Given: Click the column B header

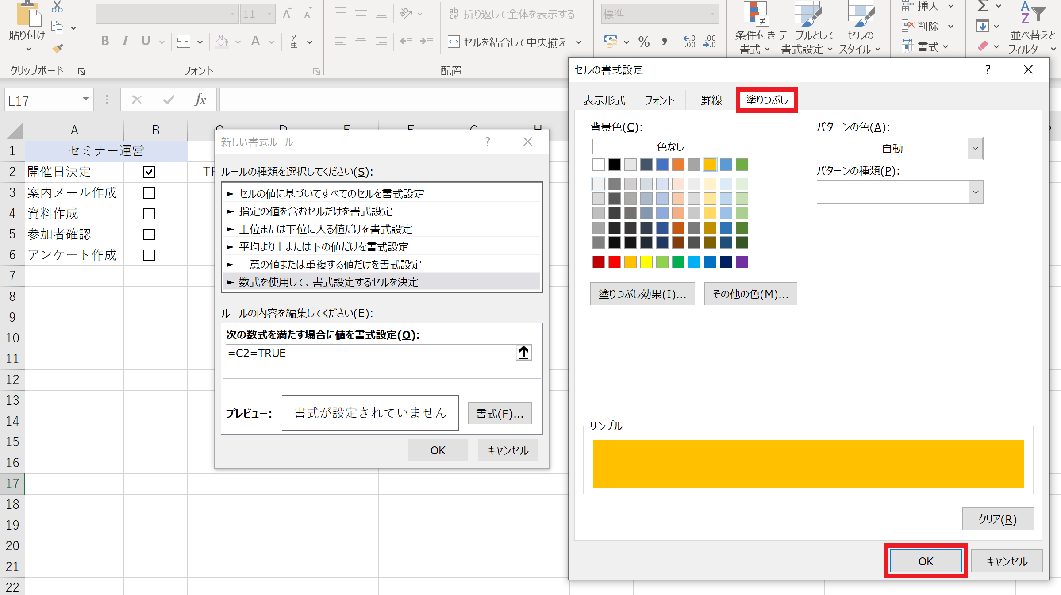Looking at the screenshot, I should point(155,130).
